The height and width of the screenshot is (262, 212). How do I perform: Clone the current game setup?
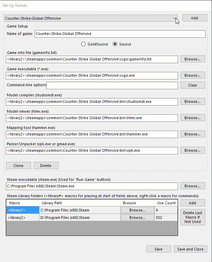tap(18, 166)
